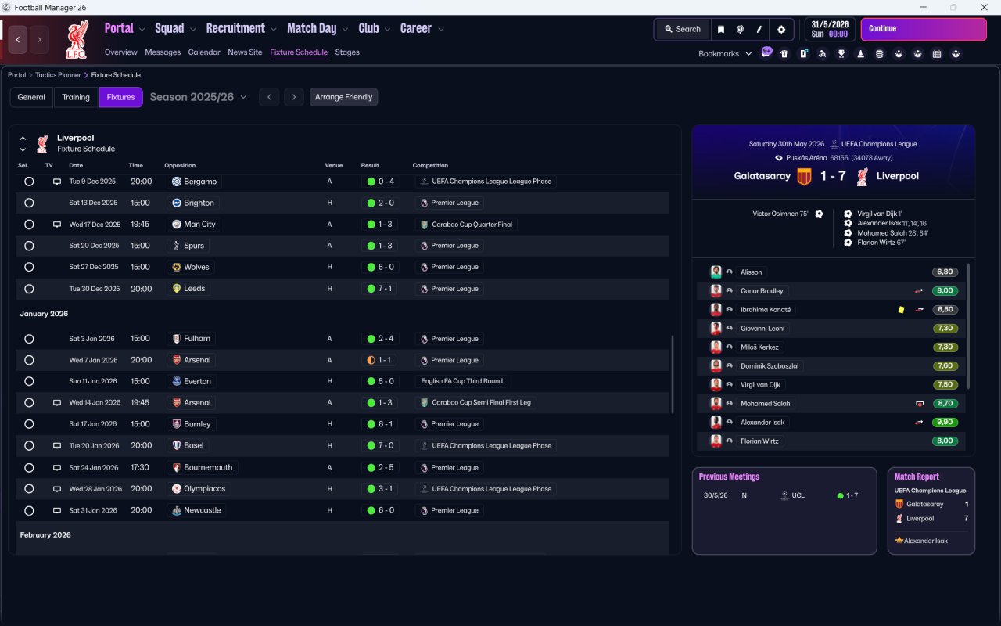The height and width of the screenshot is (626, 1001).
Task: Click the TV icon on Newcastle row
Action: tap(56, 510)
